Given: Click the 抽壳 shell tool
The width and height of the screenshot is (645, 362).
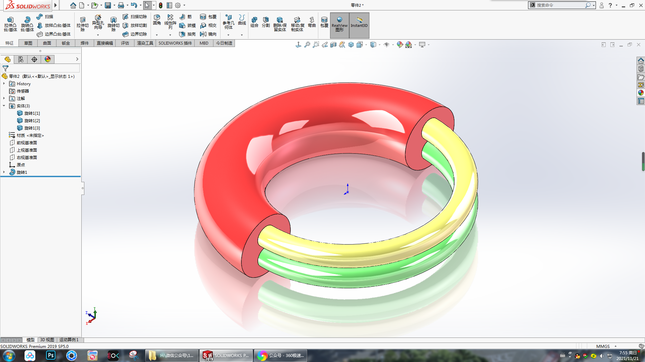Looking at the screenshot, I should tap(187, 34).
